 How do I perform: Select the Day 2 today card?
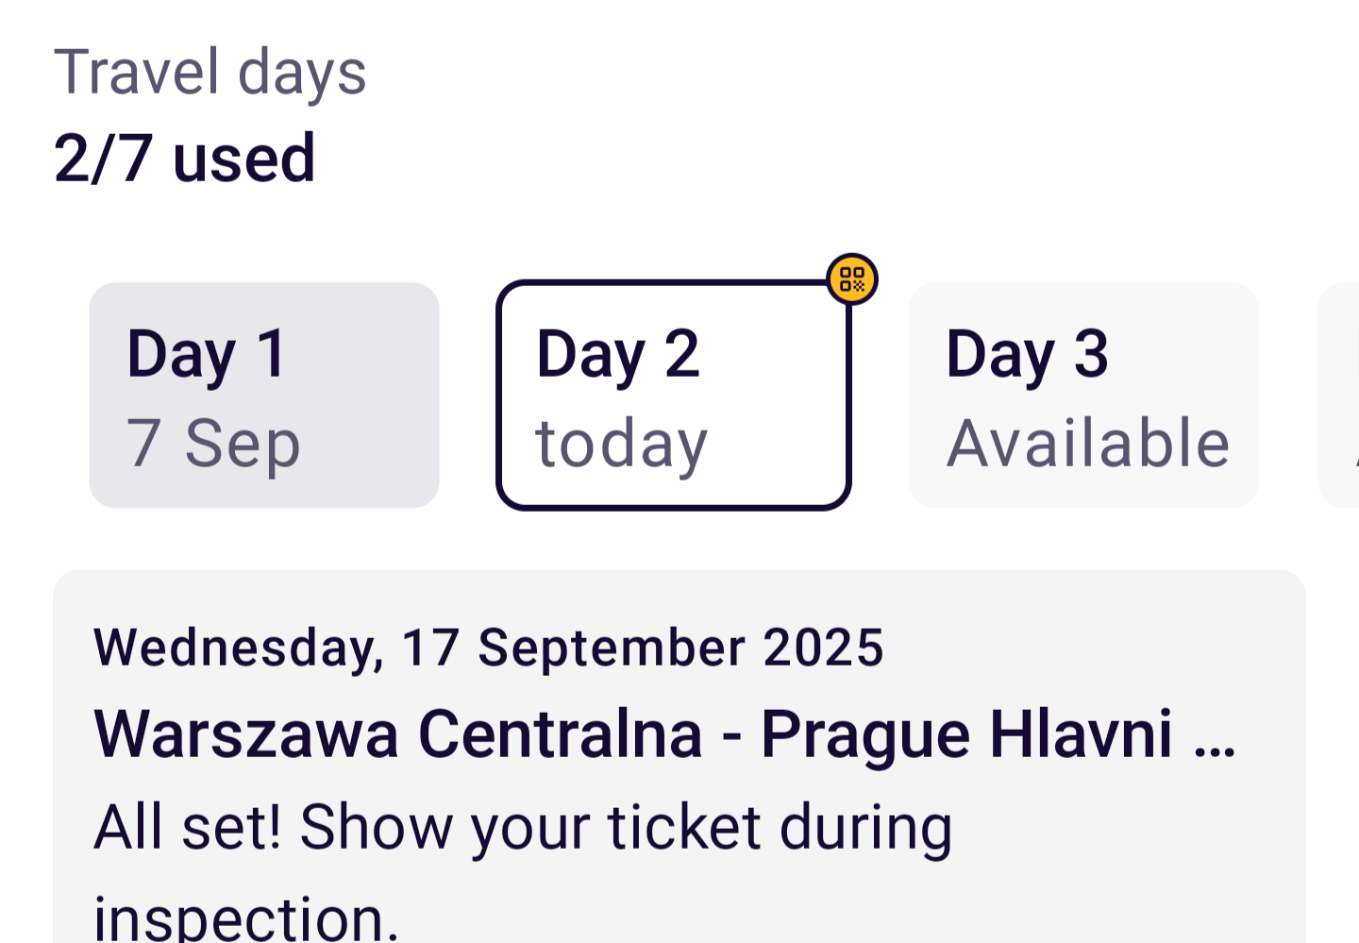(x=674, y=395)
